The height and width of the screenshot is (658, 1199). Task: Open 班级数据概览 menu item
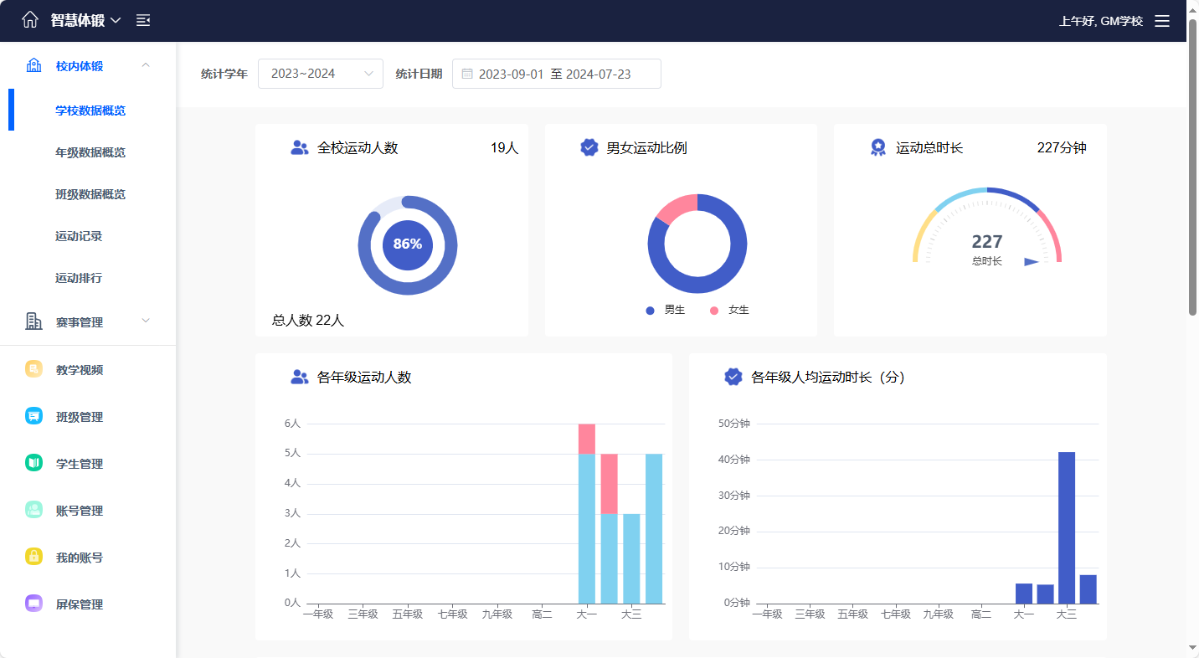(x=90, y=194)
